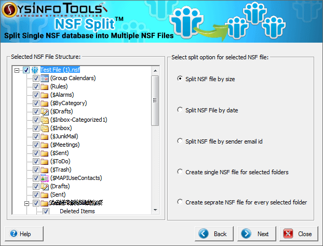
Task: Click the tree scrollbar up arrow
Action: [x=155, y=71]
